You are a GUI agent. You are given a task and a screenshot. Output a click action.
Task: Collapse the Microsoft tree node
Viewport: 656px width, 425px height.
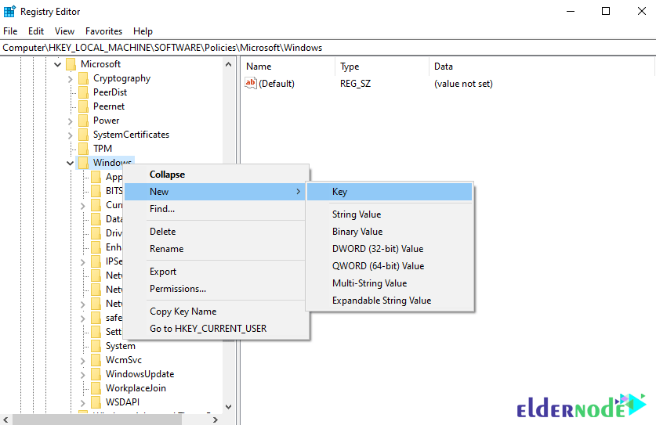(58, 64)
